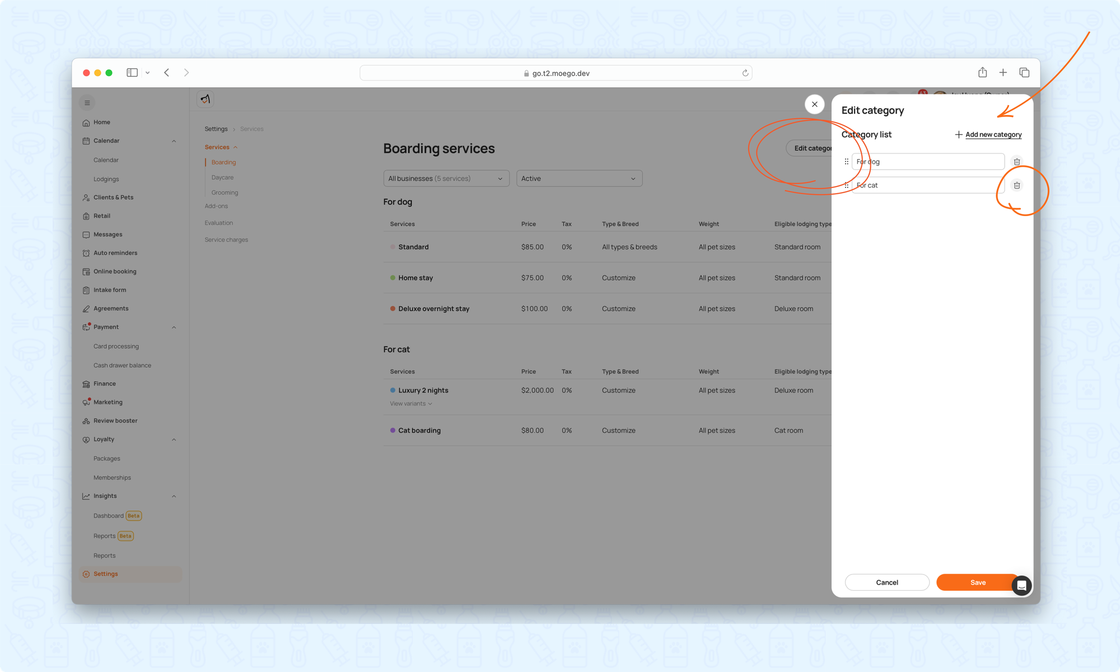1120x672 pixels.
Task: Delete the 'For dog' category trash icon
Action: click(x=1017, y=162)
